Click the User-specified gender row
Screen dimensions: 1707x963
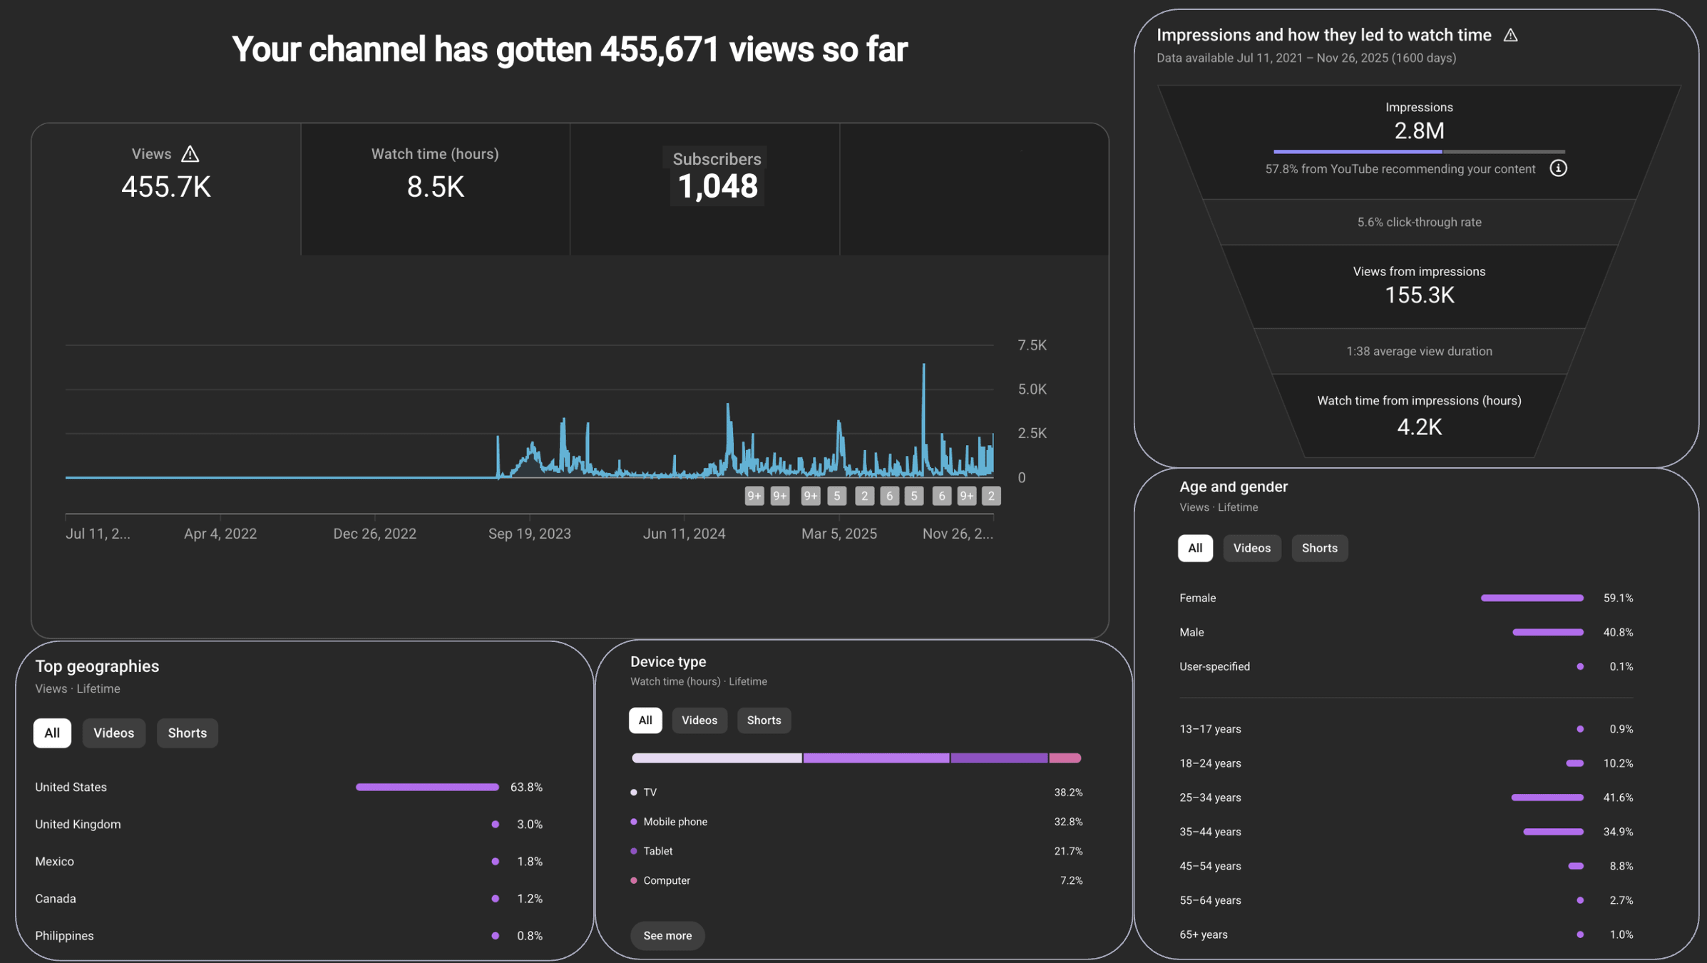click(1406, 666)
